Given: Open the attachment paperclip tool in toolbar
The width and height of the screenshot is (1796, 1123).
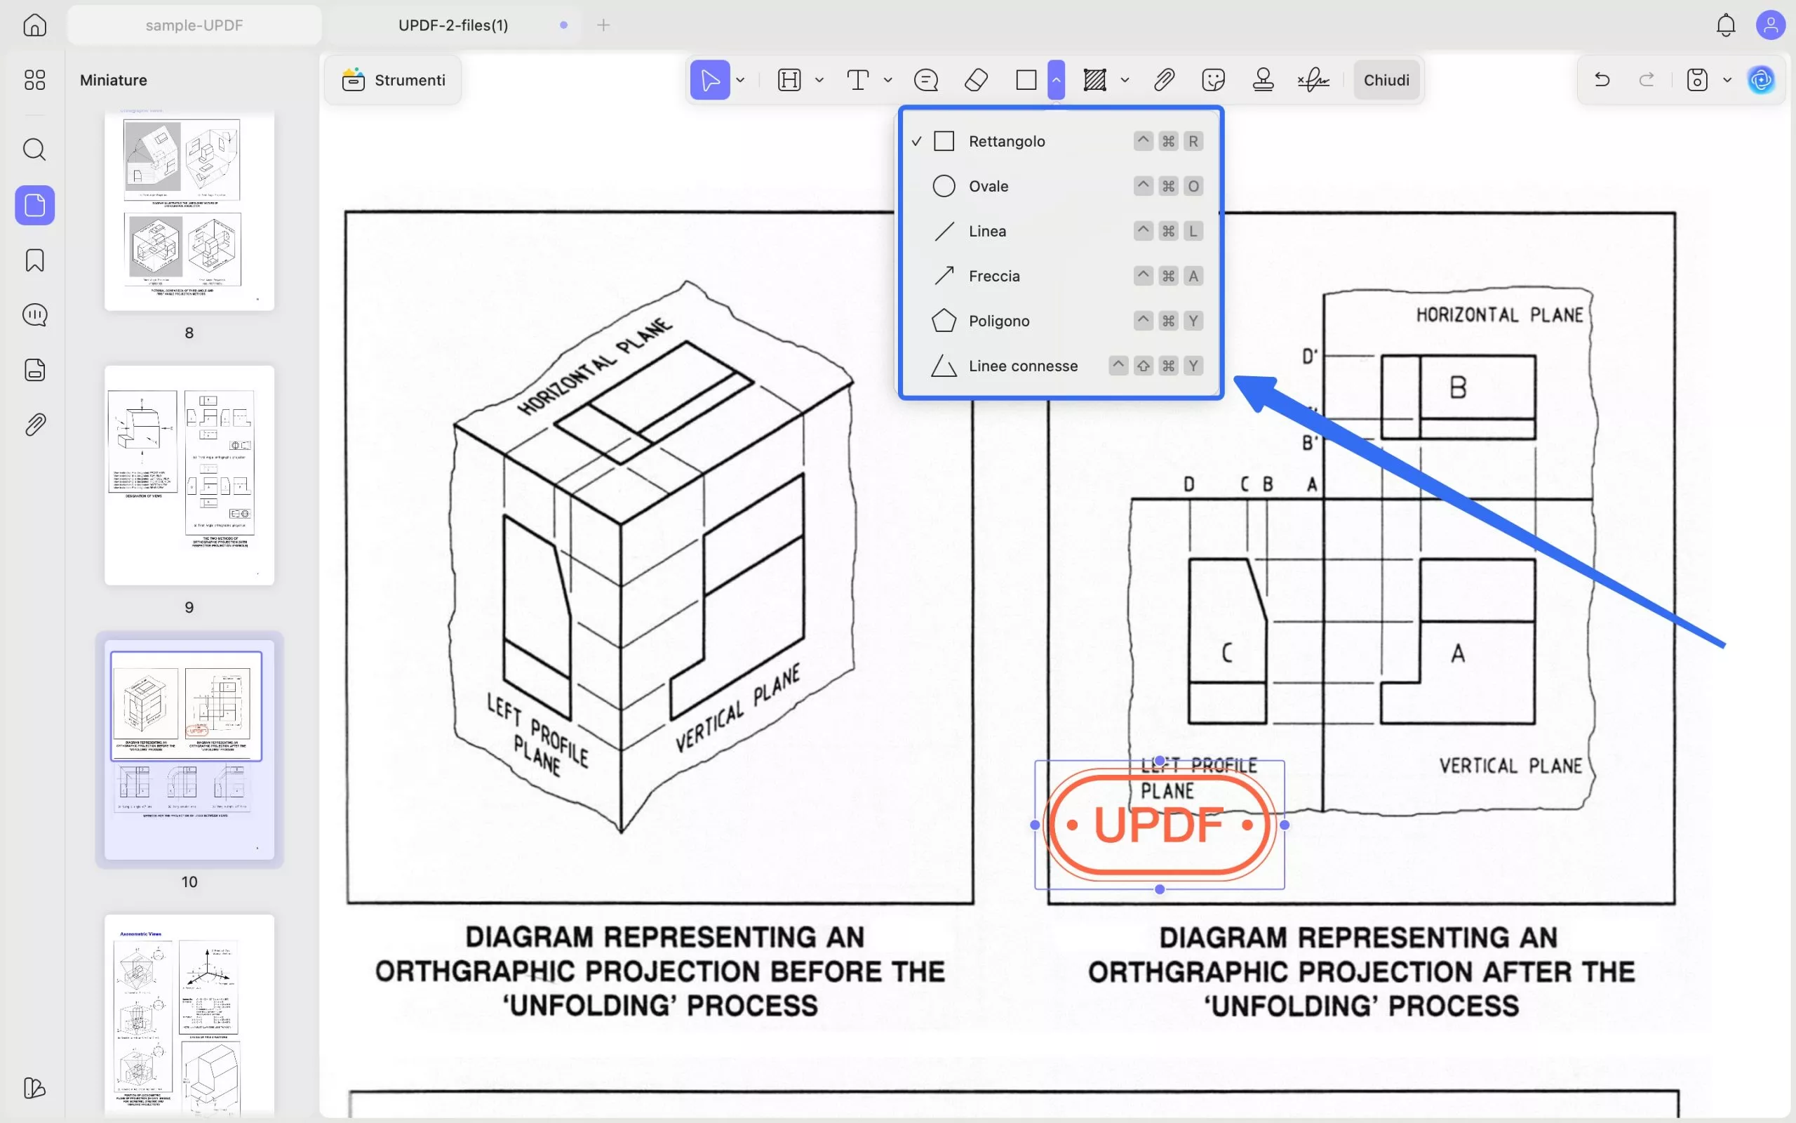Looking at the screenshot, I should pos(1164,79).
